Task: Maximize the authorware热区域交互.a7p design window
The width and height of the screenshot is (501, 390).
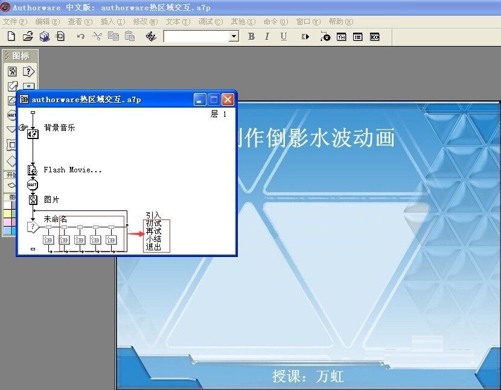Action: pos(214,100)
